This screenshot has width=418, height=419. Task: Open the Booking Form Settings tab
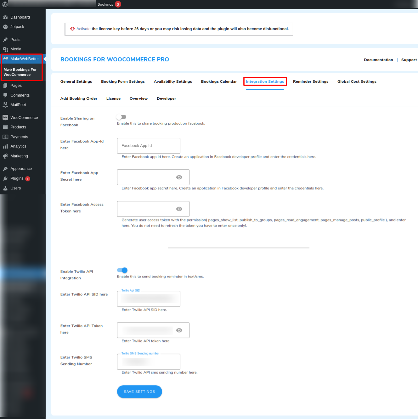(123, 81)
